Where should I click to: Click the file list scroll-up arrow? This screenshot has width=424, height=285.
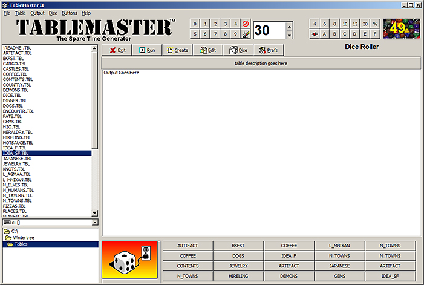pos(94,48)
